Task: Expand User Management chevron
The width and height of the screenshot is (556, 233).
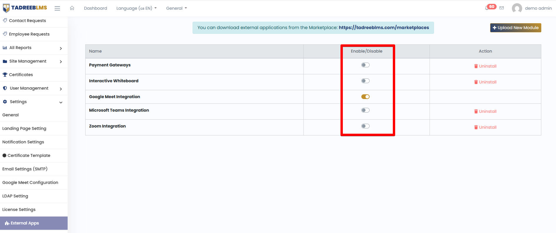Action: [61, 89]
